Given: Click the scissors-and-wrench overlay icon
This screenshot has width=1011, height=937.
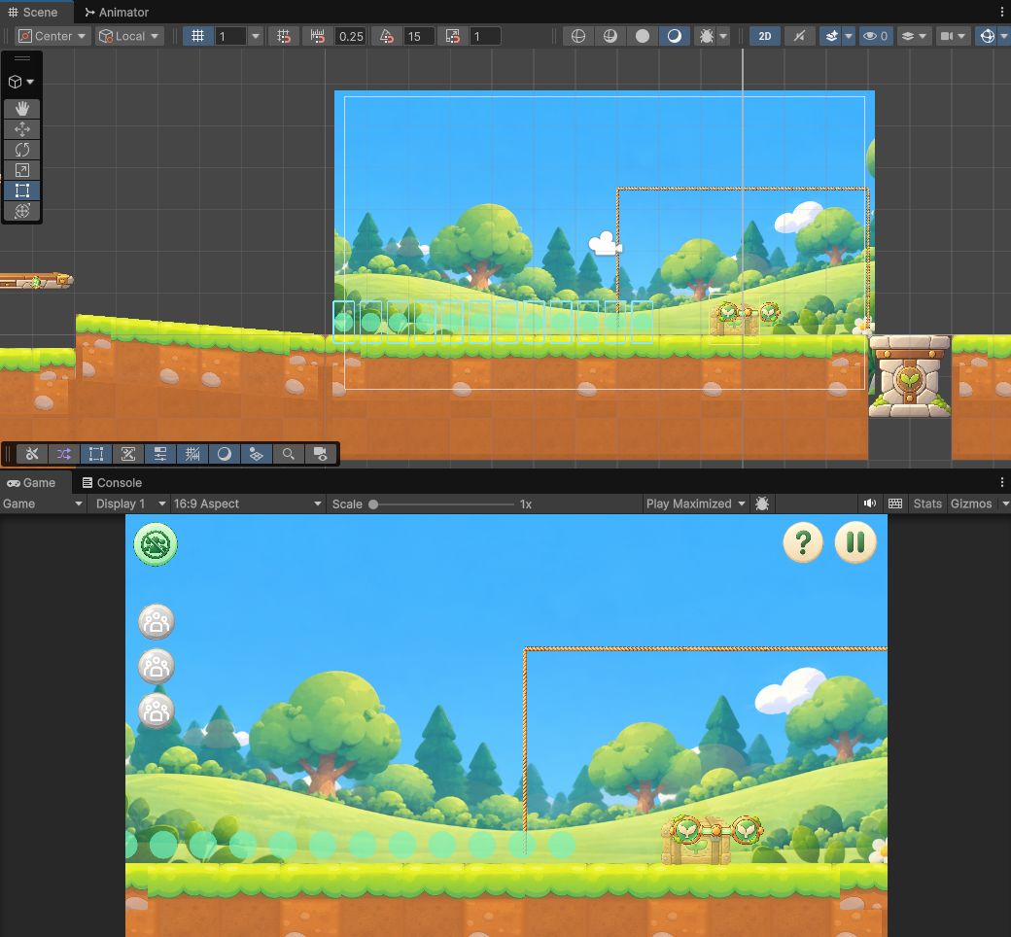Looking at the screenshot, I should 31,454.
